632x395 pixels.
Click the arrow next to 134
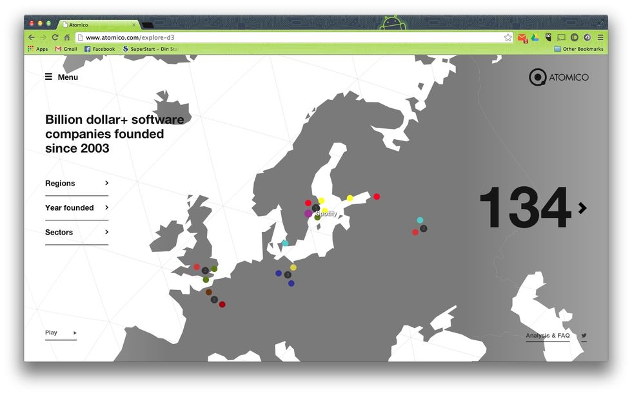582,207
